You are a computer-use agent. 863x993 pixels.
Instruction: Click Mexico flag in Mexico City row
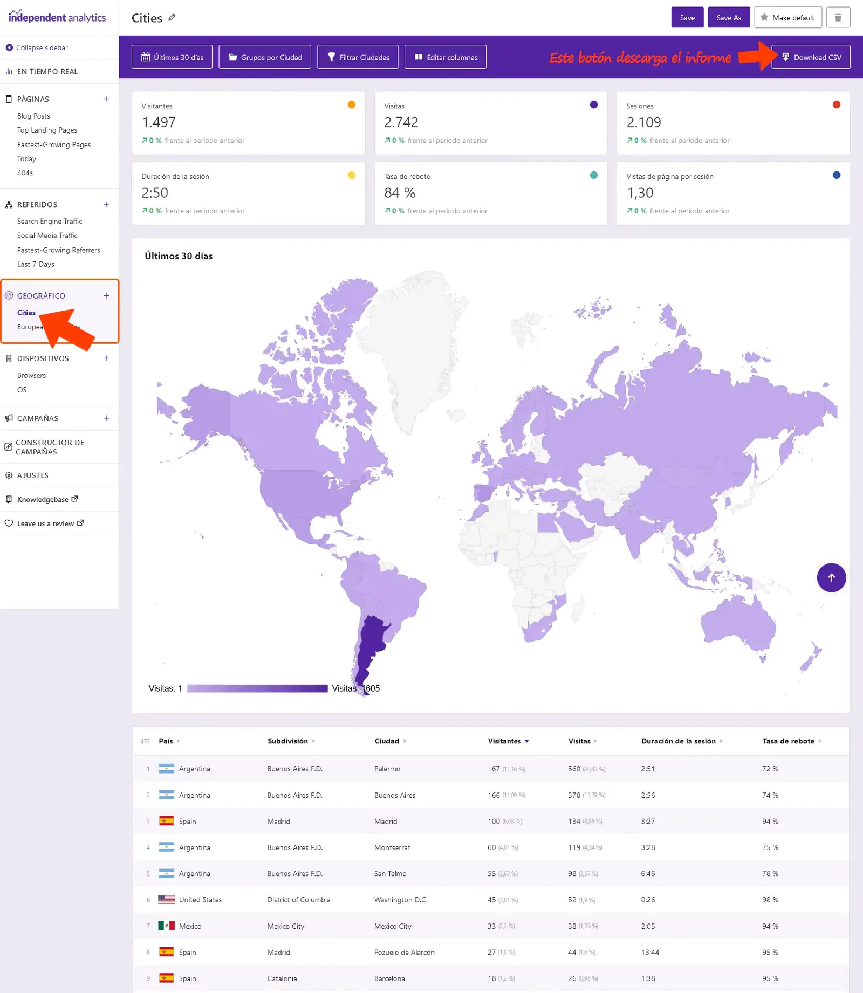pyautogui.click(x=166, y=926)
